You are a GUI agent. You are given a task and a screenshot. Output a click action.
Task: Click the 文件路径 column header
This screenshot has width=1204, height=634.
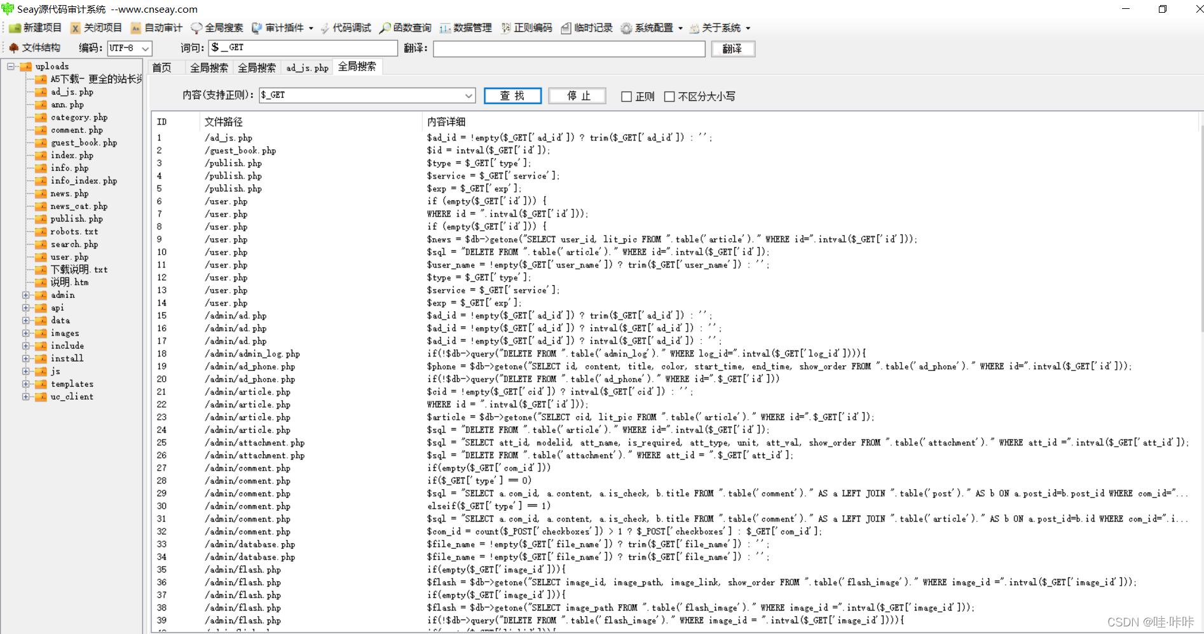tap(310, 121)
